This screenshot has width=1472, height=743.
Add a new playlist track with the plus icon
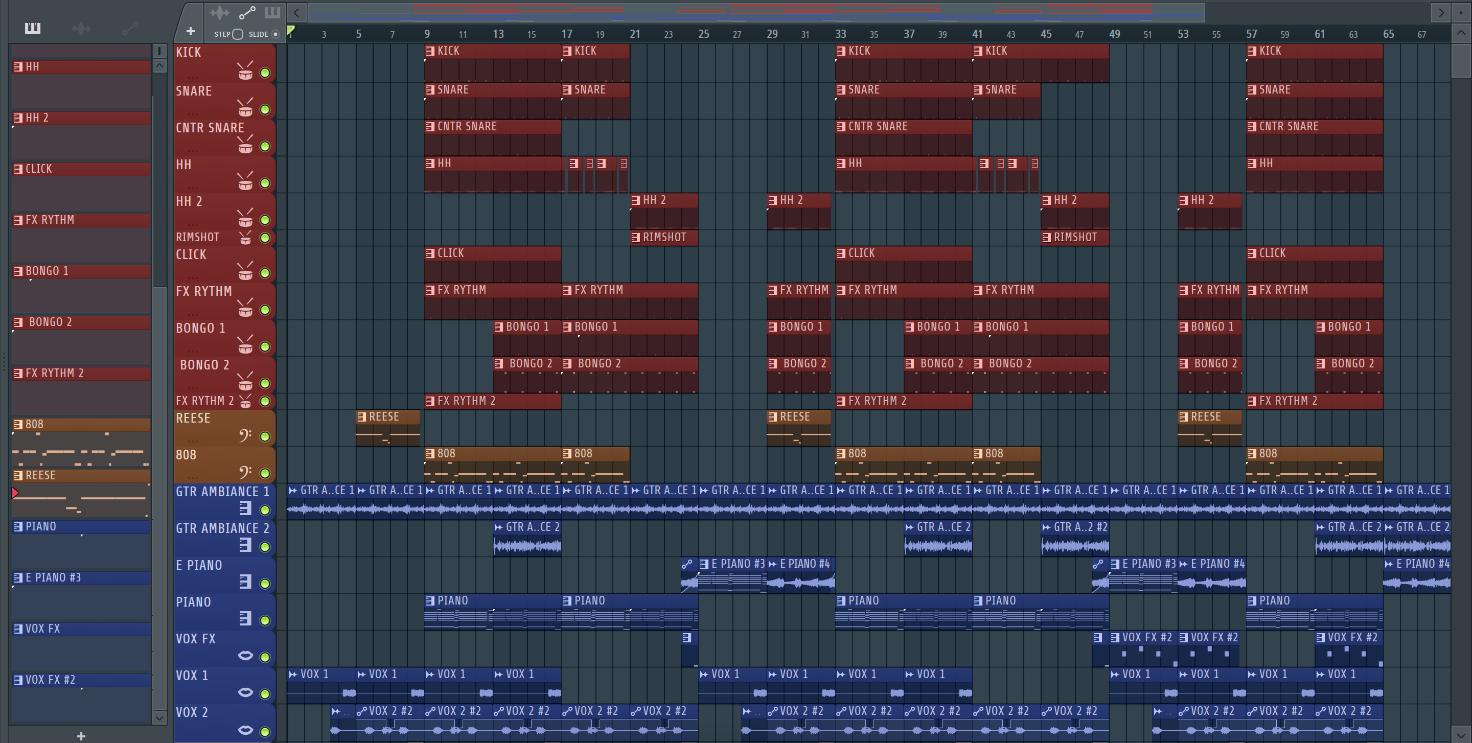(x=190, y=31)
